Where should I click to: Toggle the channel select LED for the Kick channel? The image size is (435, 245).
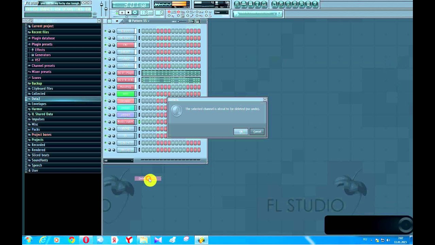pyautogui.click(x=139, y=31)
